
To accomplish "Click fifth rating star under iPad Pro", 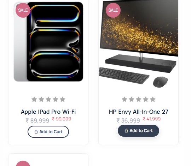I will coord(63,99).
